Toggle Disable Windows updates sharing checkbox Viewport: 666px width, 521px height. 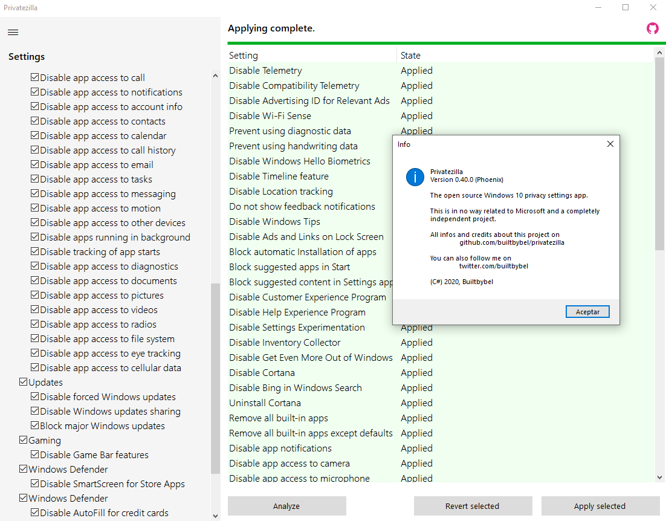(x=35, y=411)
